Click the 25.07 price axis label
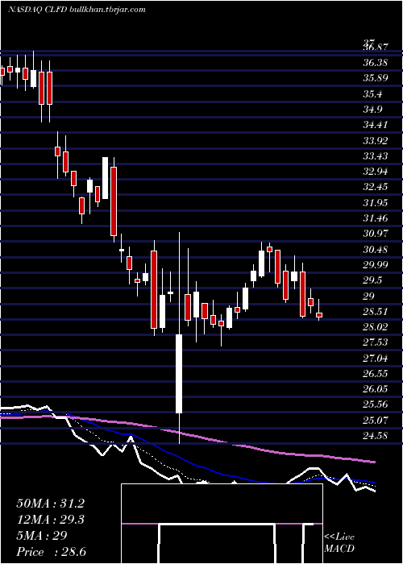This screenshot has height=564, width=403. (x=376, y=420)
